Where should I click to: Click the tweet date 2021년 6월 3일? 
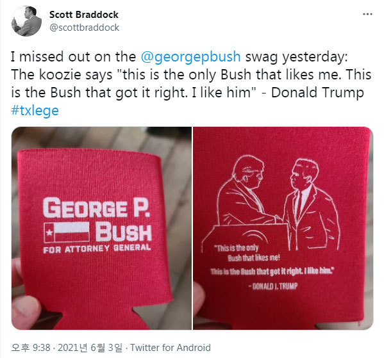tap(90, 348)
